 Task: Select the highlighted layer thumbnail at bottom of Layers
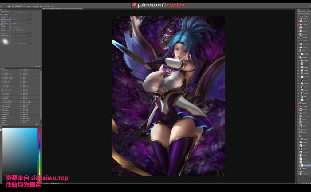point(301,165)
